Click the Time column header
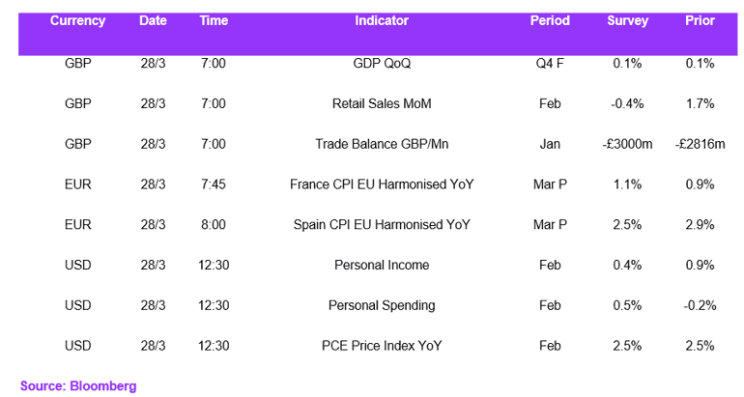Image resolution: width=744 pixels, height=397 pixels. [x=214, y=21]
